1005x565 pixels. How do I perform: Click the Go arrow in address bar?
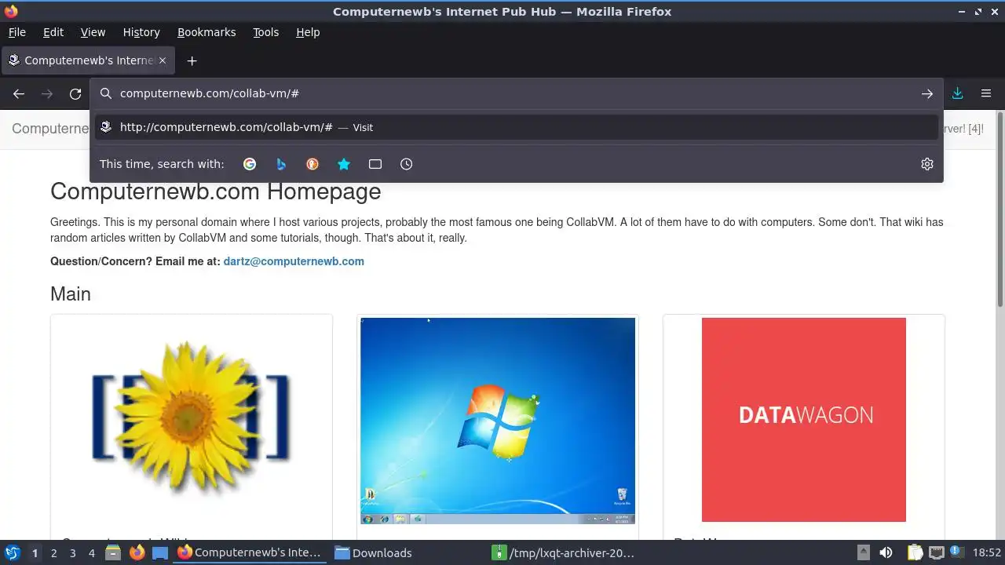[x=927, y=93]
